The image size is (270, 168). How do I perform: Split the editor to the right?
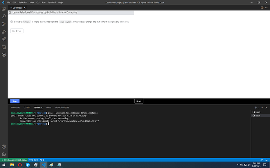click(262, 7)
